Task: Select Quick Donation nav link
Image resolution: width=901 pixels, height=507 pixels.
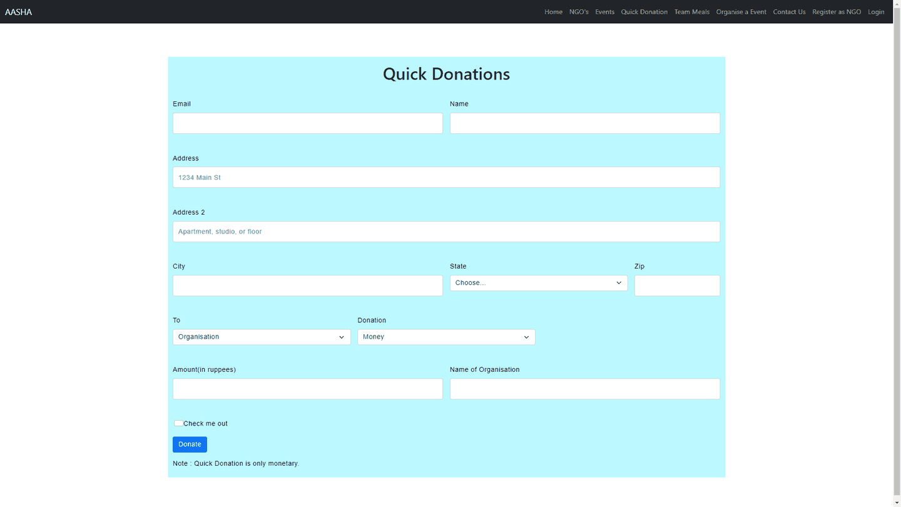Action: tap(644, 12)
